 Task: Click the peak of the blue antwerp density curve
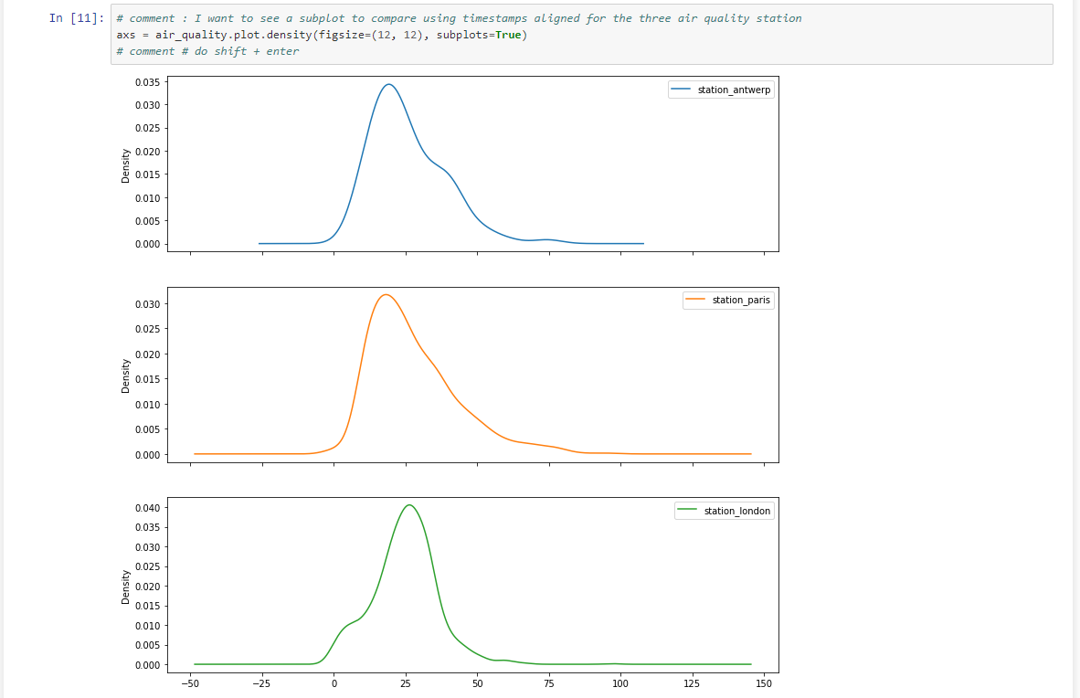click(388, 84)
